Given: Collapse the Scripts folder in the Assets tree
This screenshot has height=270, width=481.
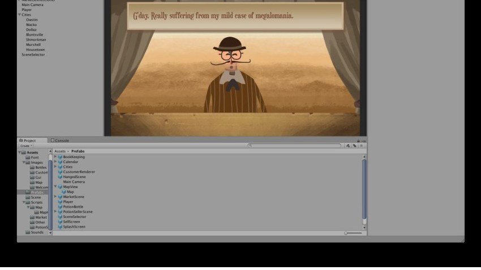Looking at the screenshot, I should [x=24, y=202].
